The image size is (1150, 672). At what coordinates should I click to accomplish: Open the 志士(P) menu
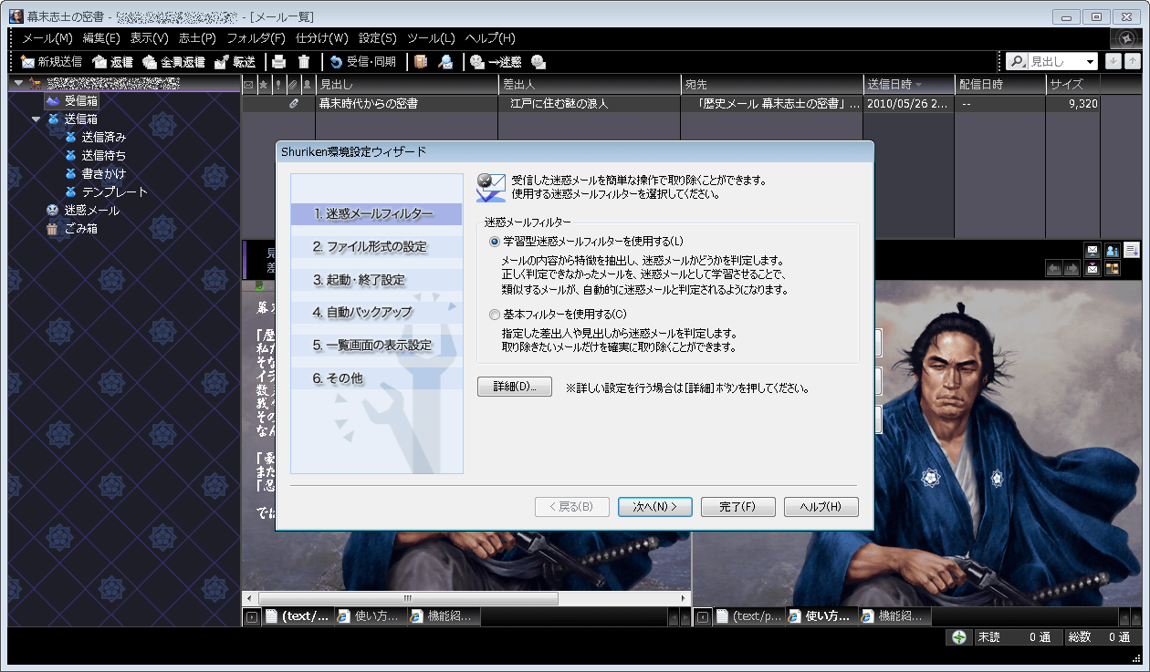pyautogui.click(x=197, y=38)
